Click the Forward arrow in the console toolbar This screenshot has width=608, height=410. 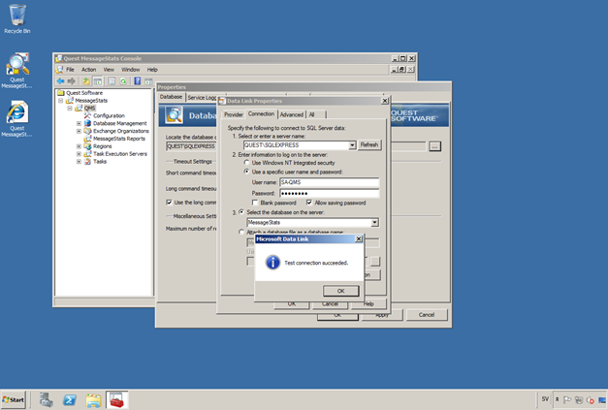tap(72, 81)
